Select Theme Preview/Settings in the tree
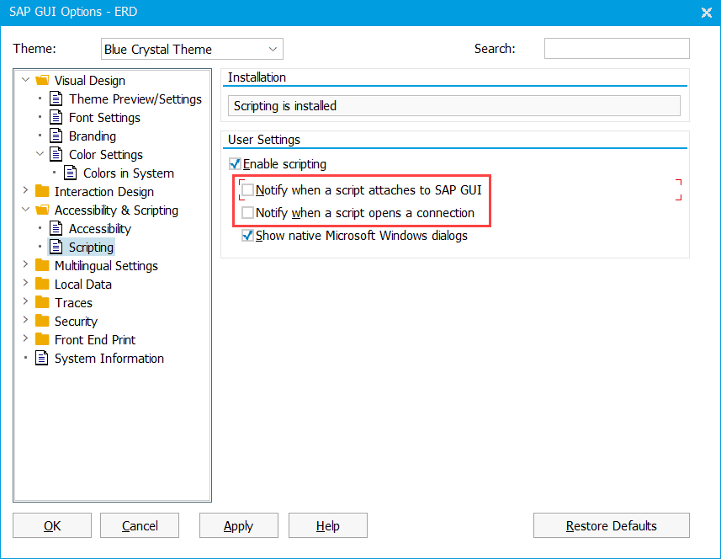 [x=135, y=99]
